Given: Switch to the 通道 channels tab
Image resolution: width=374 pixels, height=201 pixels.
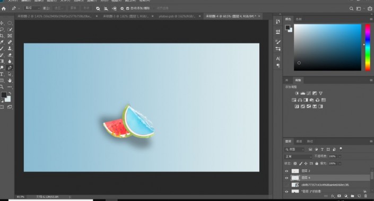Looking at the screenshot, I should click(299, 142).
